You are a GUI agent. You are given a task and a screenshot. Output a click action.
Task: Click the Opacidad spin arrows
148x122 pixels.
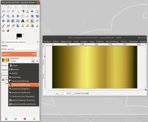click(38, 54)
